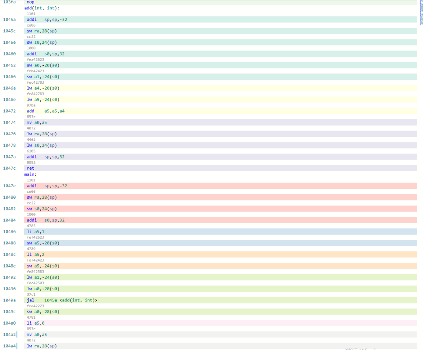Click address 10480 in the gutter
The height and width of the screenshot is (350, 423).
pos(9,197)
